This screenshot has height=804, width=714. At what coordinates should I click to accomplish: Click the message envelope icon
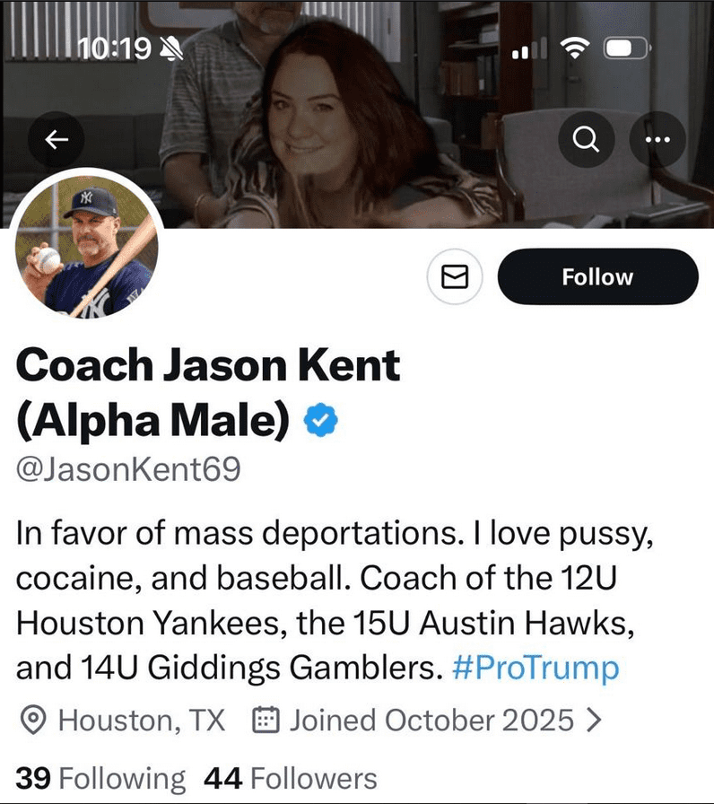coord(455,276)
